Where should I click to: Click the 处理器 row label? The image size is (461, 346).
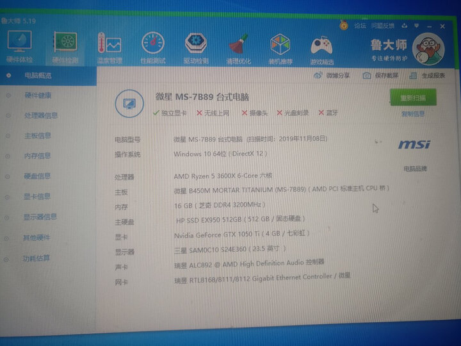[x=124, y=177]
